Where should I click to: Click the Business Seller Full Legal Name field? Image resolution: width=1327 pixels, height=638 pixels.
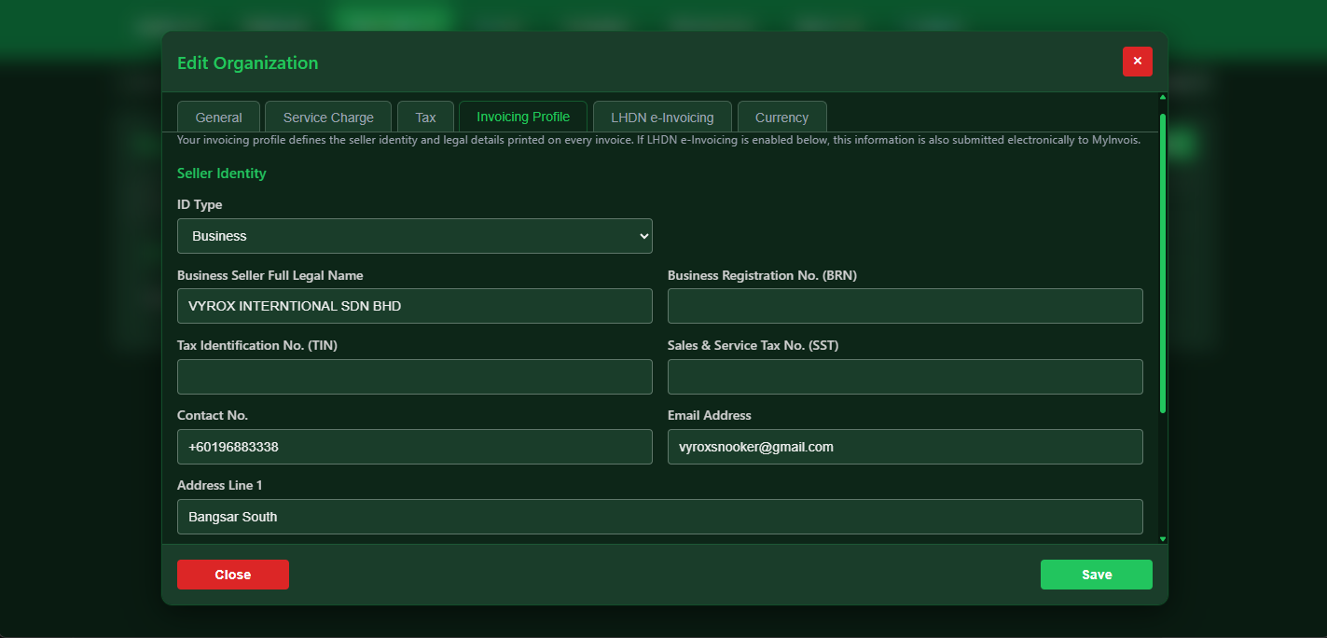point(414,306)
